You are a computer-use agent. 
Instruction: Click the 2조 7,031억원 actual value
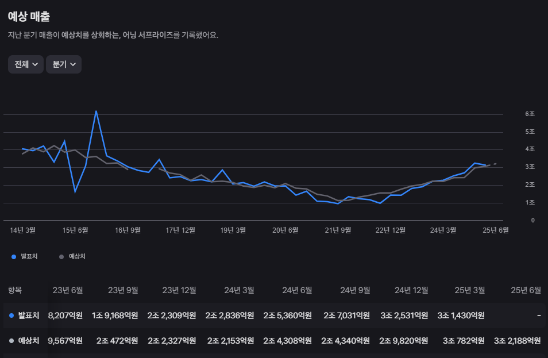(x=347, y=315)
